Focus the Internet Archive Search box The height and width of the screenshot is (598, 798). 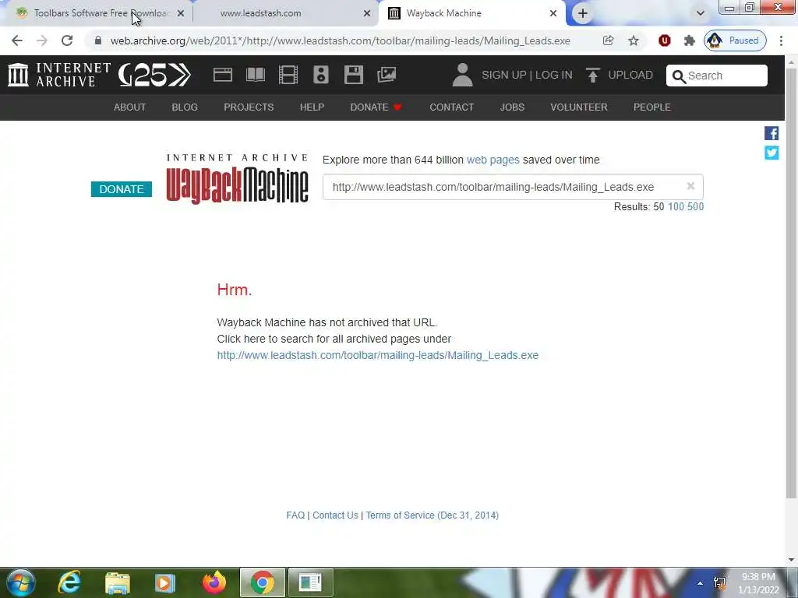717,76
